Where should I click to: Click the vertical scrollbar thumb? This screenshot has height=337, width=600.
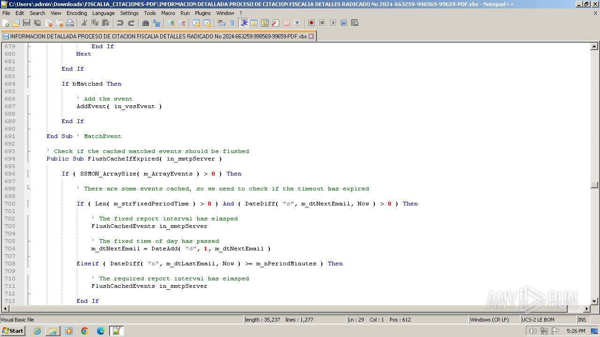click(594, 185)
